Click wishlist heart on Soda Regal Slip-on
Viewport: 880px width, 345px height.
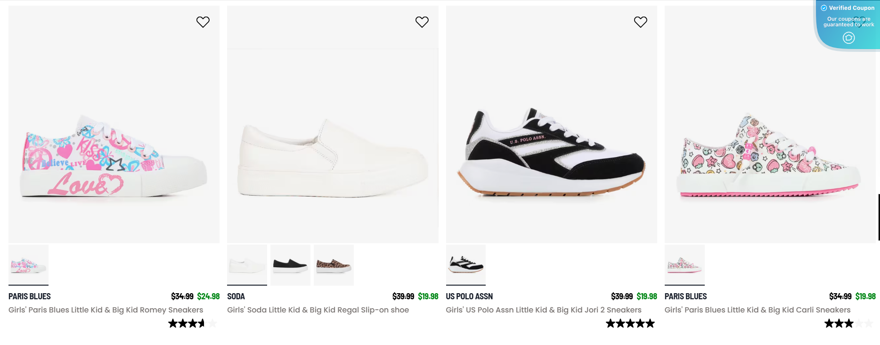pos(422,22)
